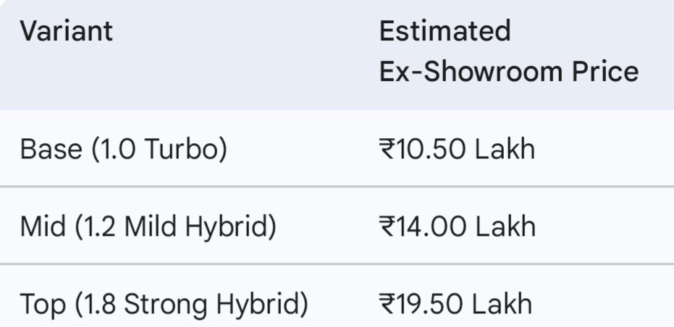Click the ₹10.50 Lakh price
The height and width of the screenshot is (327, 674).
tap(457, 149)
